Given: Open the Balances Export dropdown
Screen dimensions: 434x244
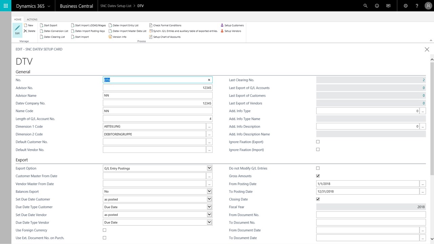Looking at the screenshot, I should point(209,191).
